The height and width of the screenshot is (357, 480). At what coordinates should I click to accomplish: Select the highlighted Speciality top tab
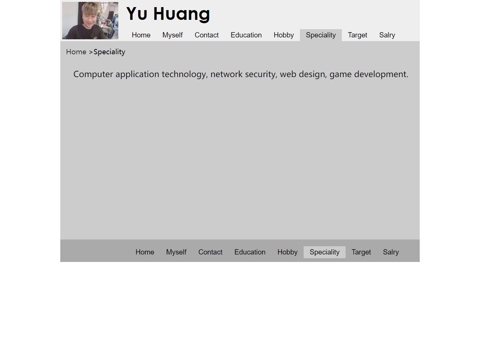click(x=321, y=35)
